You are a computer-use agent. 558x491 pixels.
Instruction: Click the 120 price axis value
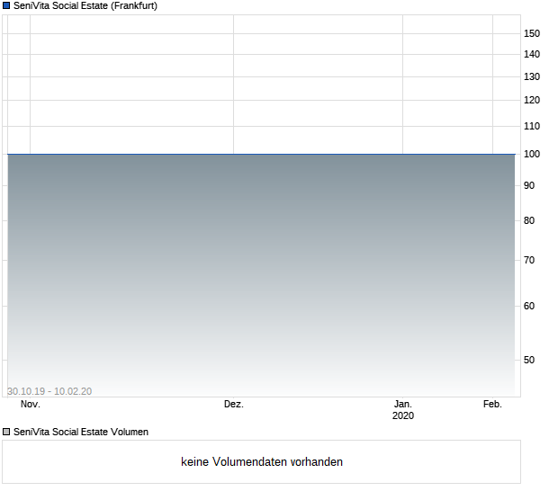pyautogui.click(x=532, y=100)
